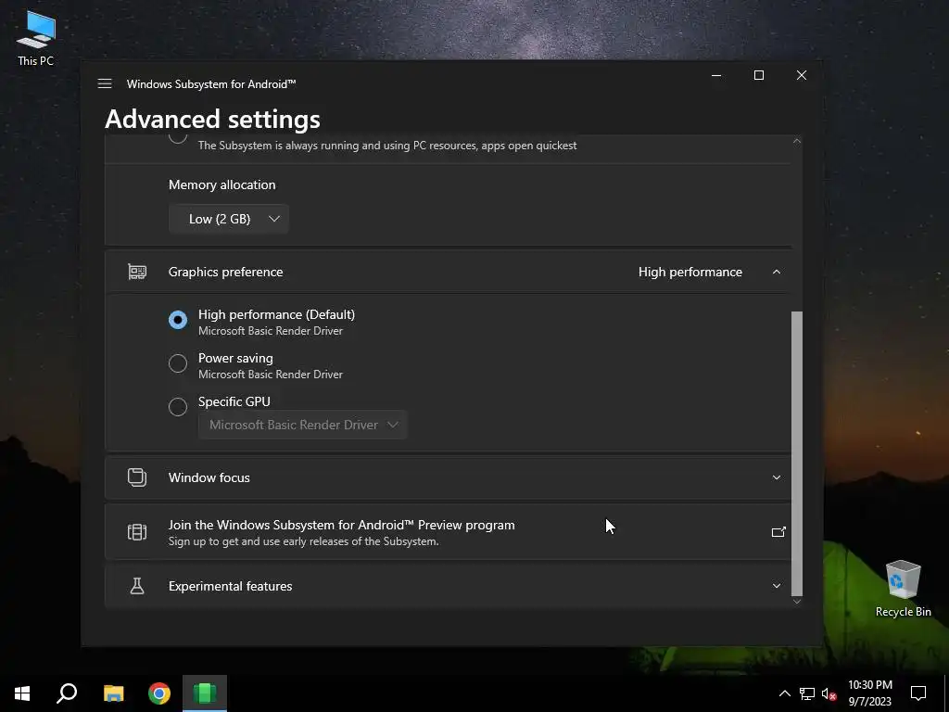
Task: Launch Google Chrome from taskbar
Action: [159, 693]
